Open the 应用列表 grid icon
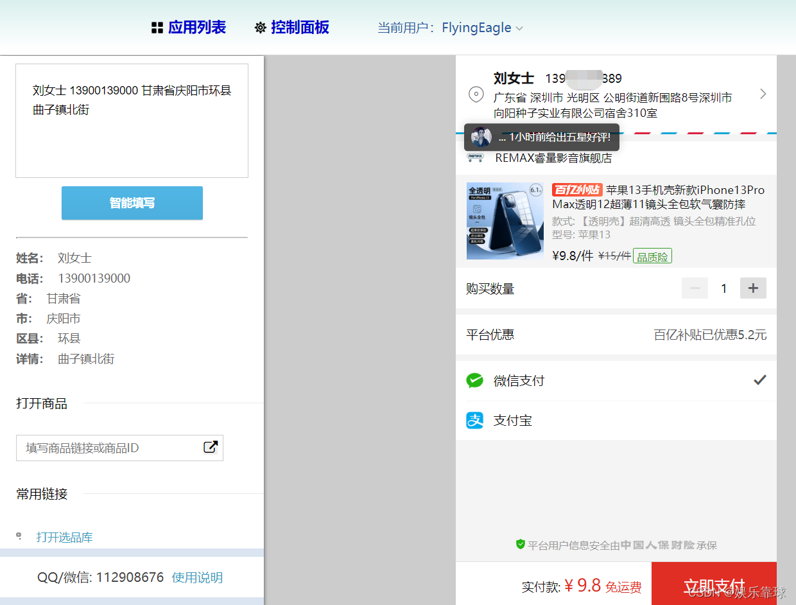The image size is (796, 605). (157, 28)
